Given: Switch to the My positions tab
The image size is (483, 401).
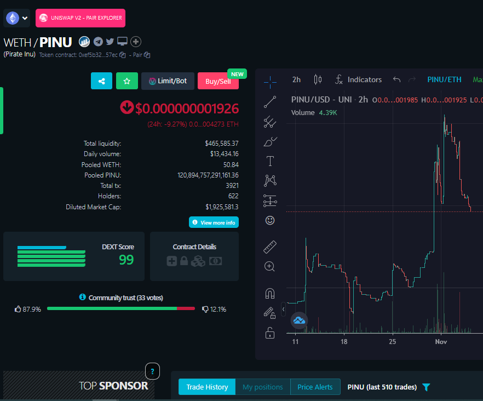Looking at the screenshot, I should tap(263, 387).
